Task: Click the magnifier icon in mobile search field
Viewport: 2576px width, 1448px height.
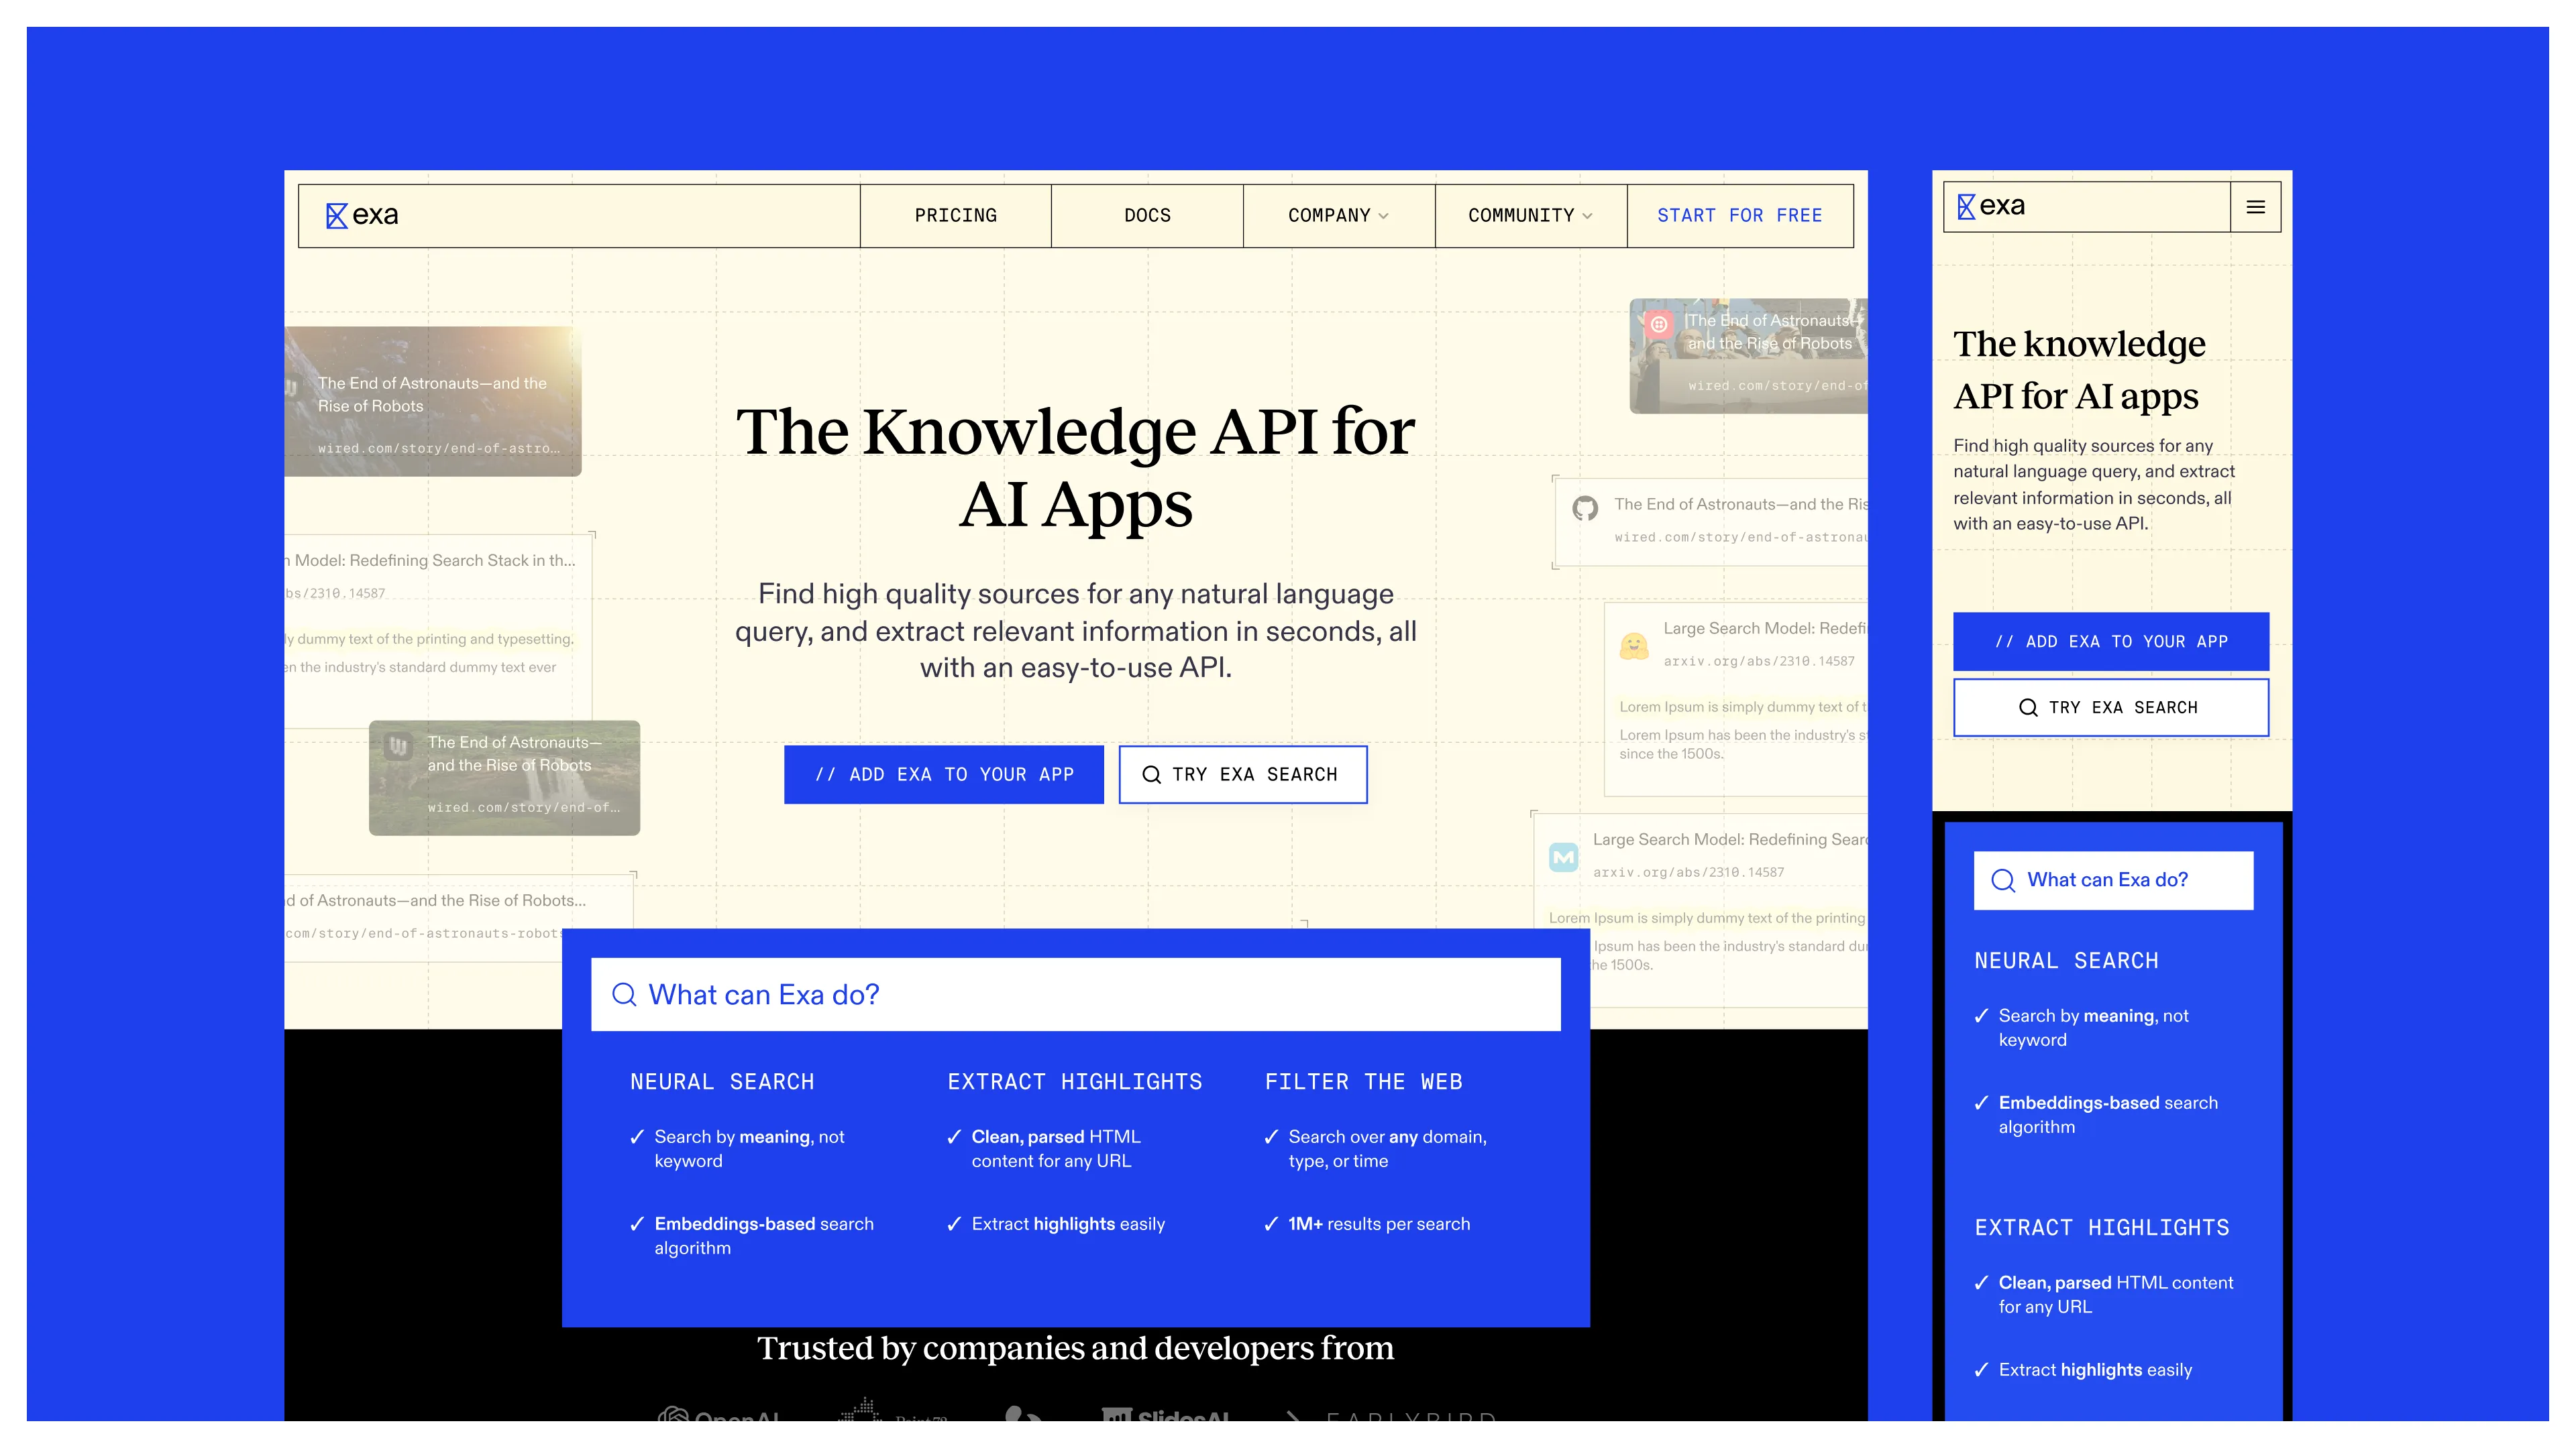Action: (2003, 880)
